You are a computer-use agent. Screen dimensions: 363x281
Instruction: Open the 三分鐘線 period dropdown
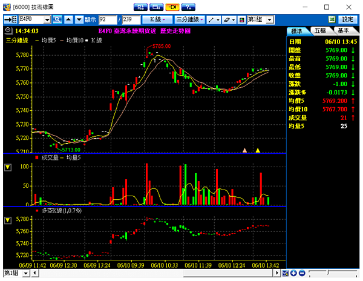tap(190, 20)
